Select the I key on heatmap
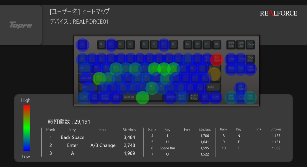307x167 pixels. coord(164,69)
